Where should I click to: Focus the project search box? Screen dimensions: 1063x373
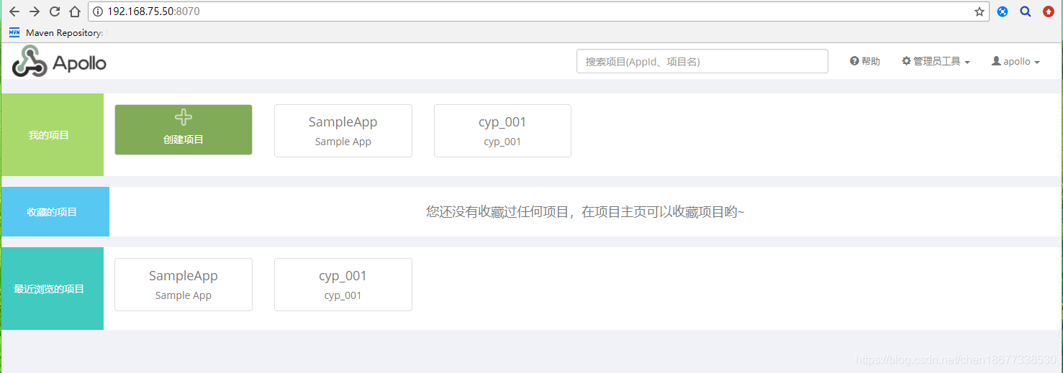pos(702,61)
